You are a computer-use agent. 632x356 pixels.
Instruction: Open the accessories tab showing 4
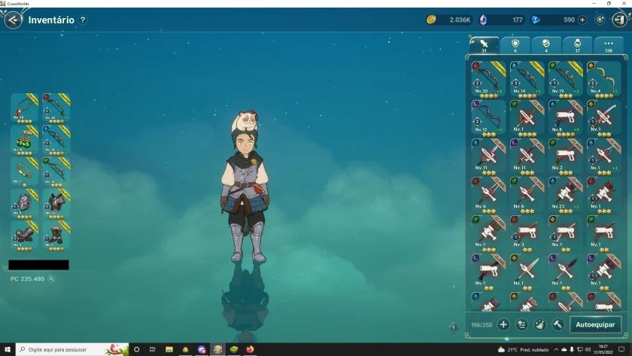point(545,45)
